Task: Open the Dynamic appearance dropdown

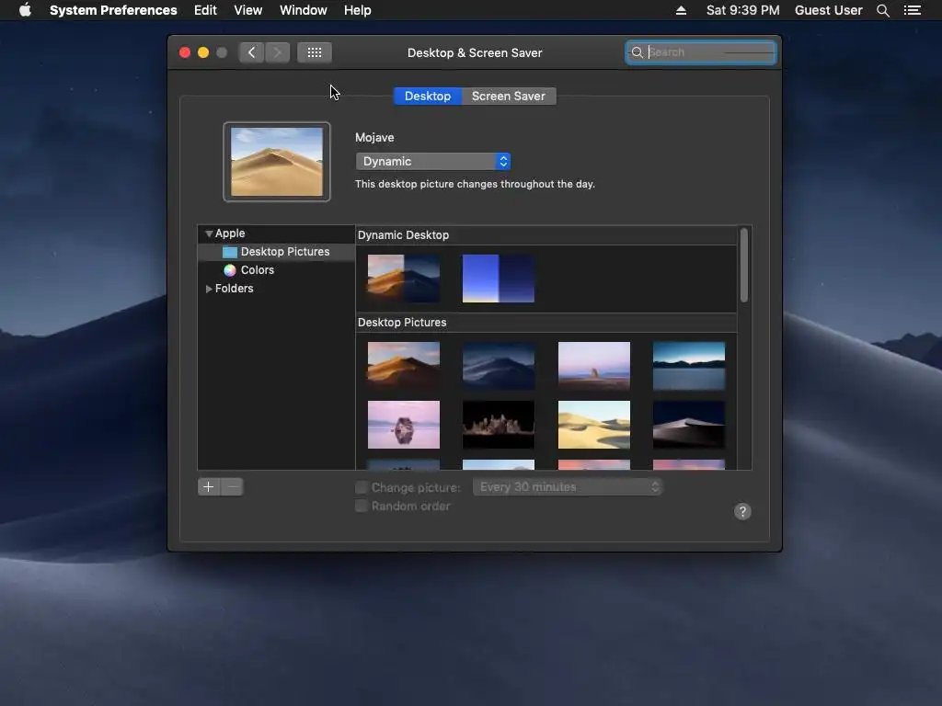Action: click(x=433, y=162)
